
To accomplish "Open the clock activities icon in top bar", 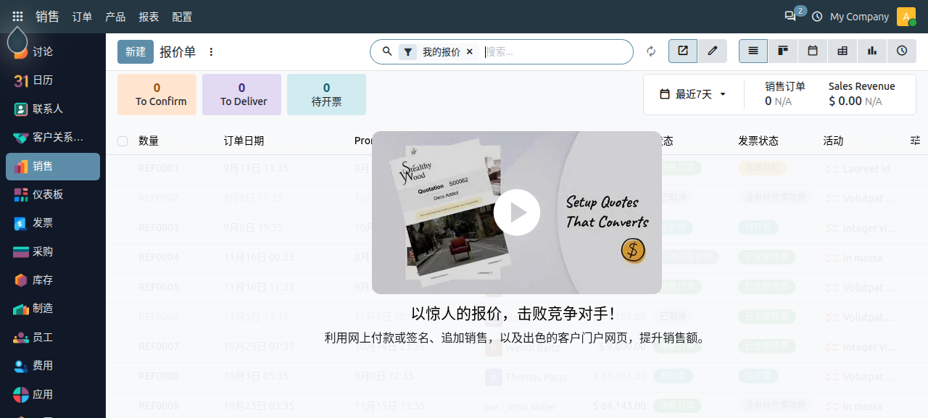I will click(817, 16).
